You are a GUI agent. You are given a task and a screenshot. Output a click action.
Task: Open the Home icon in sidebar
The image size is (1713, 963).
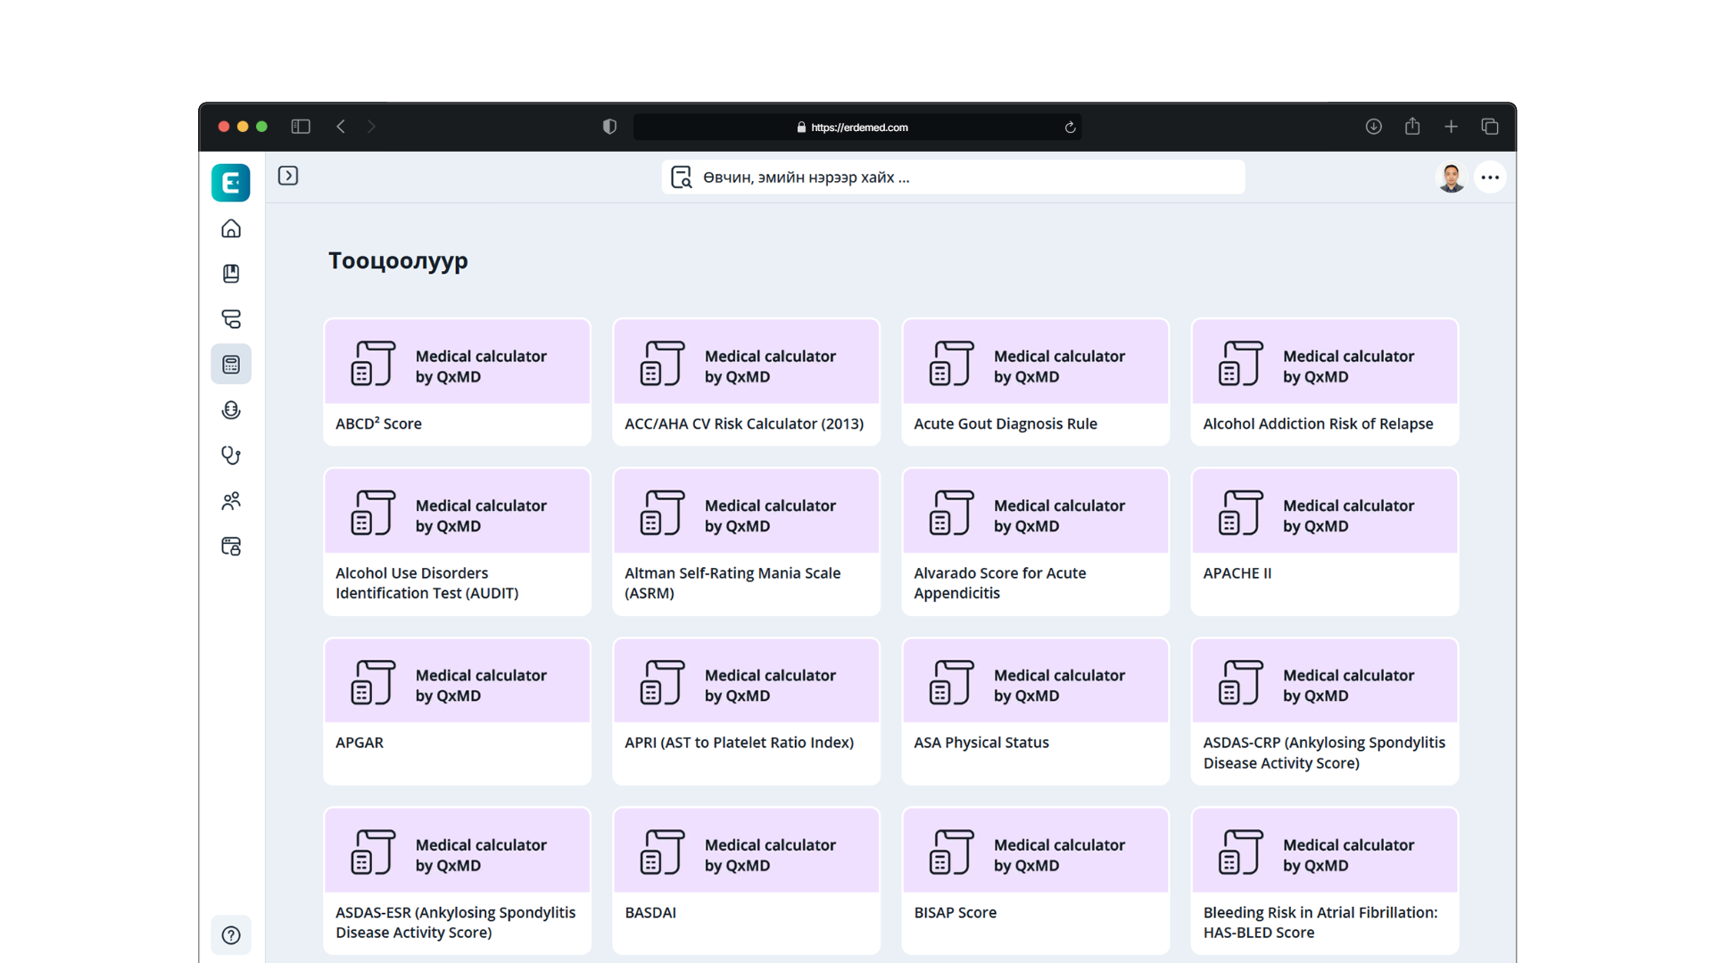point(231,229)
